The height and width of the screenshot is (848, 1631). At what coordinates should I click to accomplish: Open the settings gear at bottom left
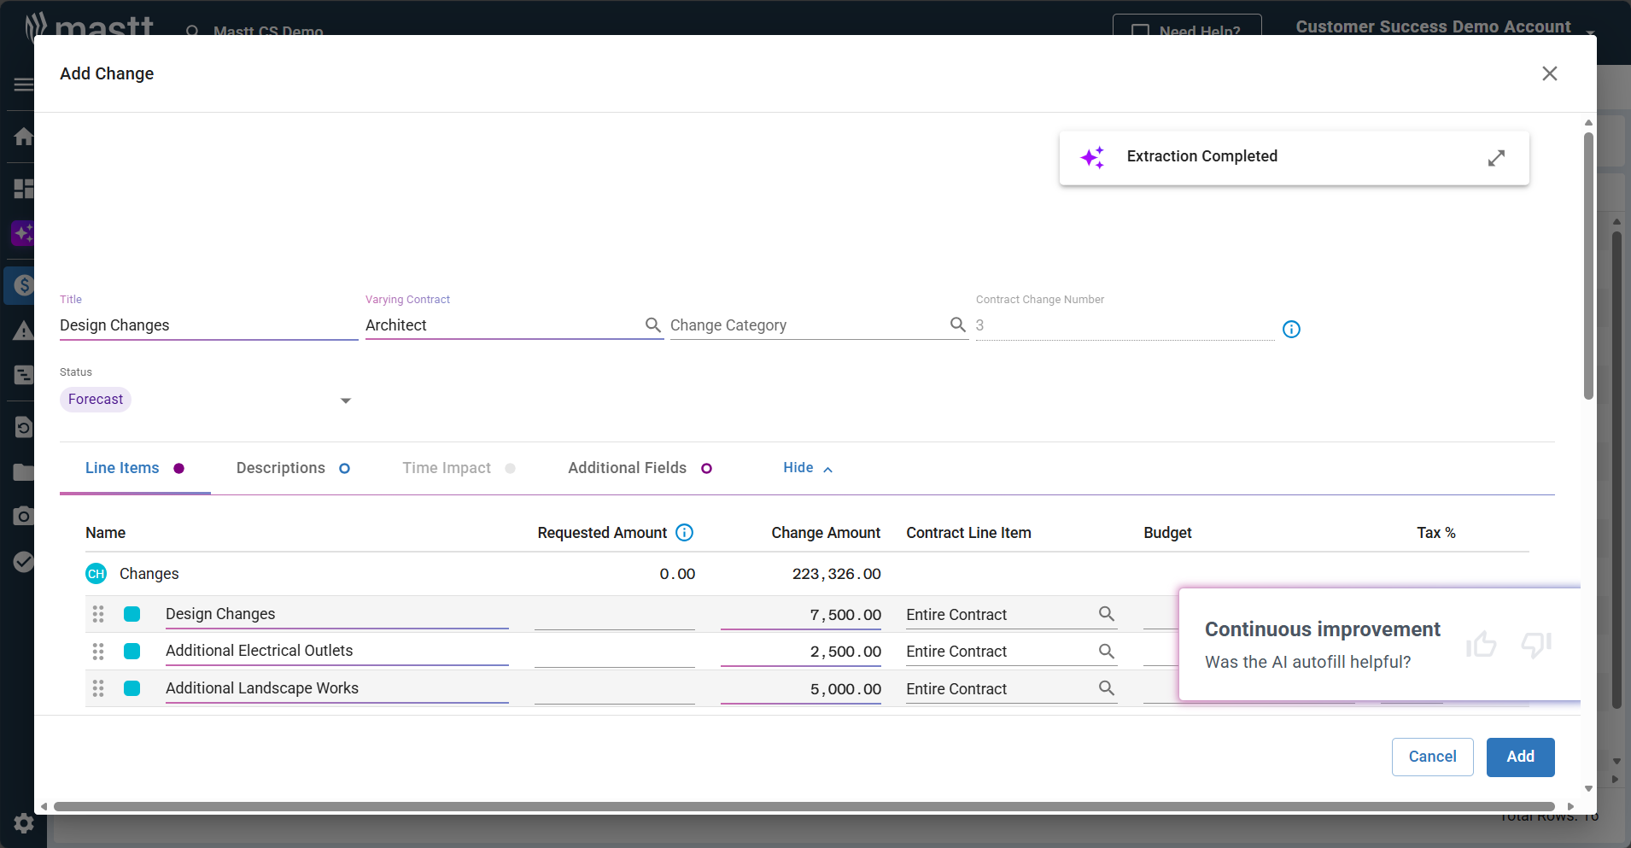point(24,822)
